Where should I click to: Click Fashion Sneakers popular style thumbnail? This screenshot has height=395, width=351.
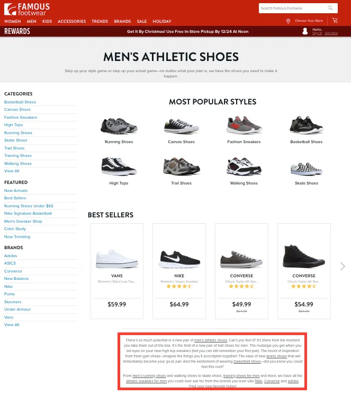point(244,125)
